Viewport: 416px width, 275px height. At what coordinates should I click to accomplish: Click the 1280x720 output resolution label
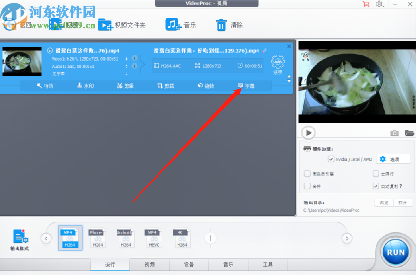208,66
